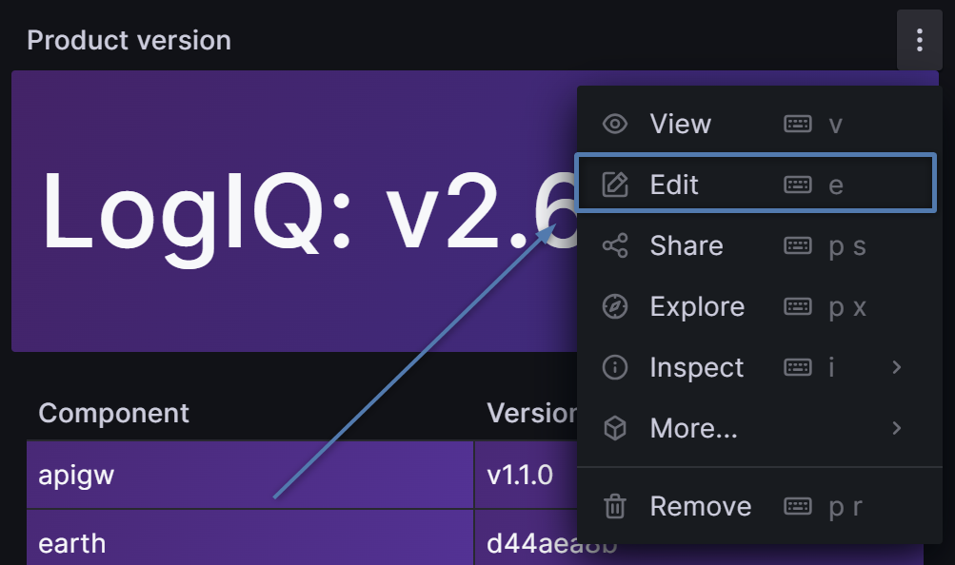955x565 pixels.
Task: Choose Share in the context menu
Action: 686,246
